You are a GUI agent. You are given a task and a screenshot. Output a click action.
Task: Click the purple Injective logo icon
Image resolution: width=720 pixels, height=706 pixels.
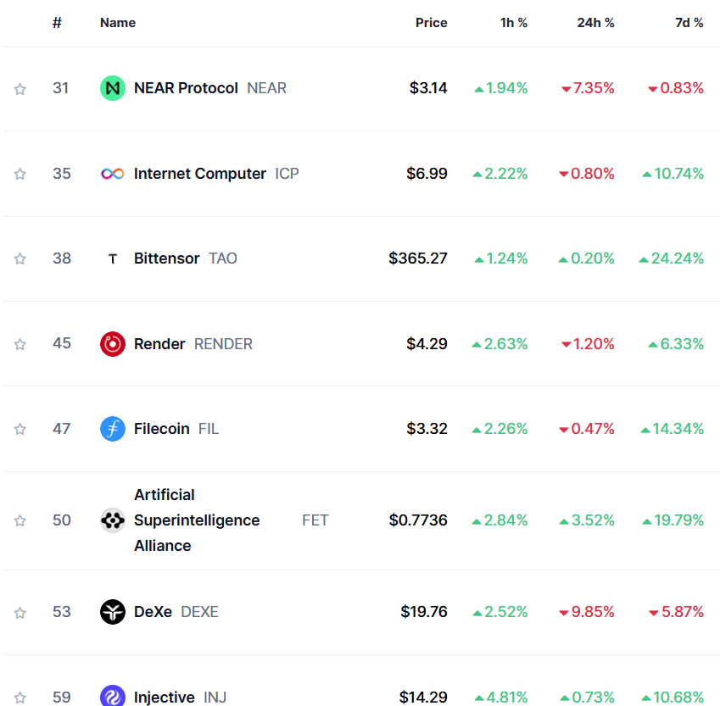pyautogui.click(x=113, y=697)
